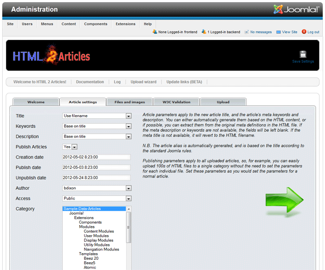Screen dimensions: 325x270
Task: Click the No messages link
Action: click(x=261, y=32)
